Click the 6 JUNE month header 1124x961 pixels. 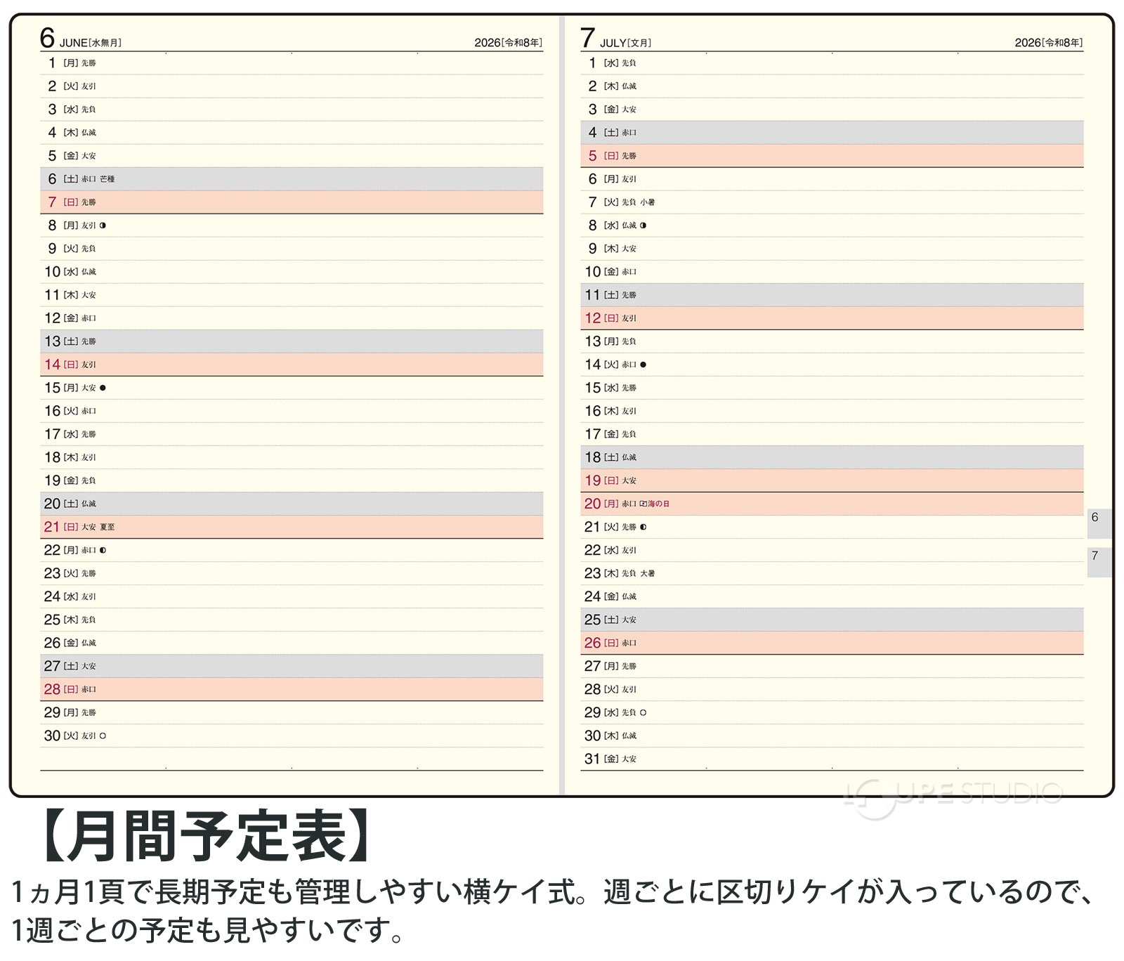80,39
